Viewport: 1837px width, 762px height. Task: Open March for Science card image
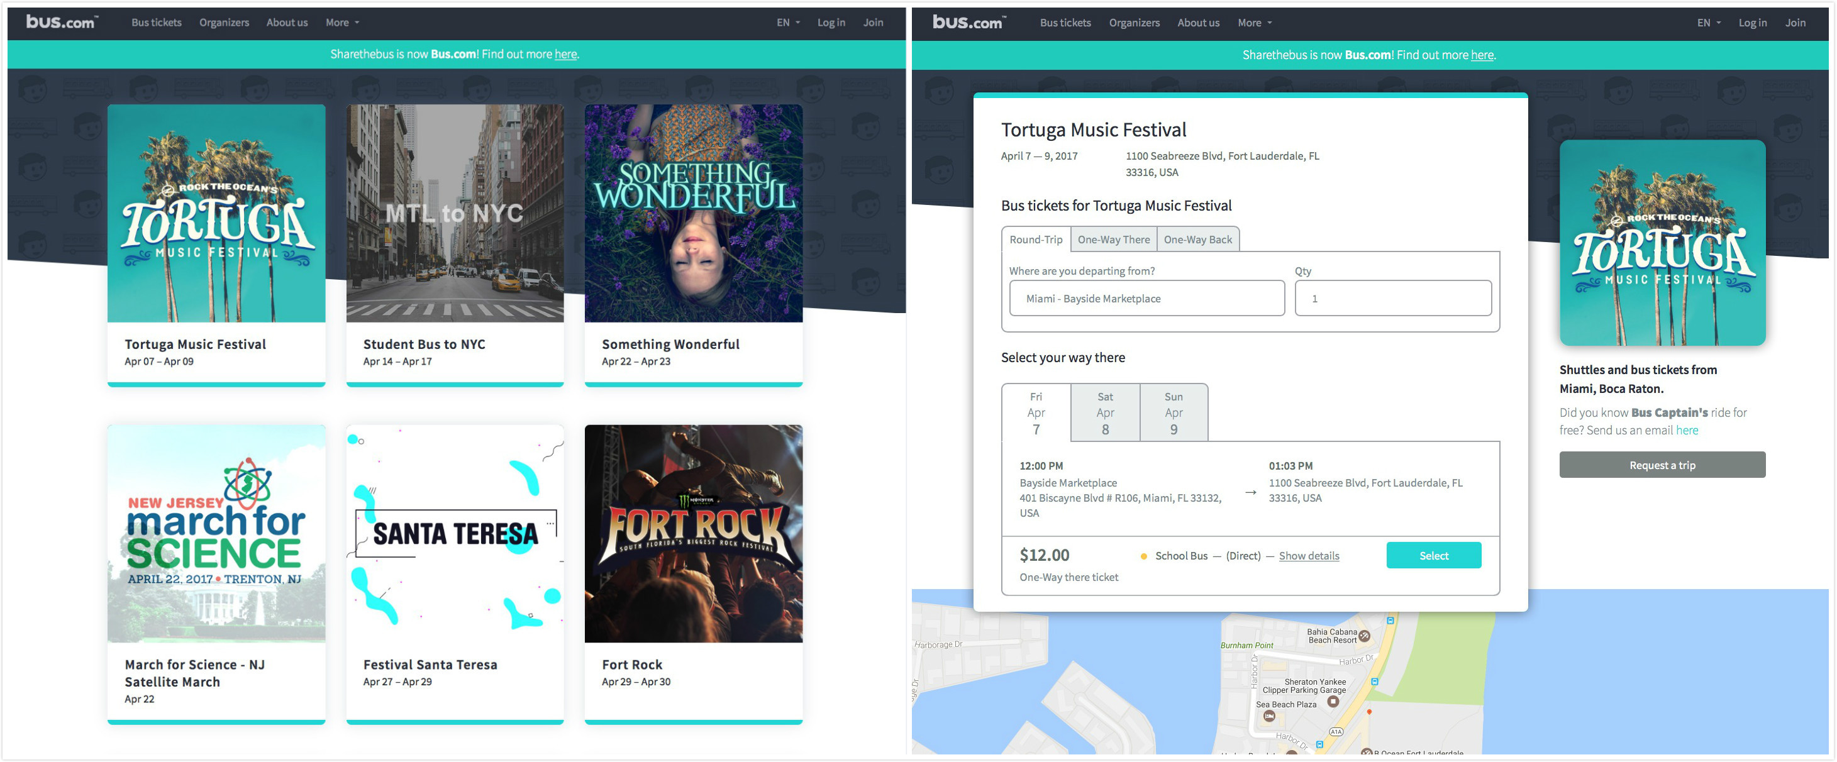click(x=216, y=533)
